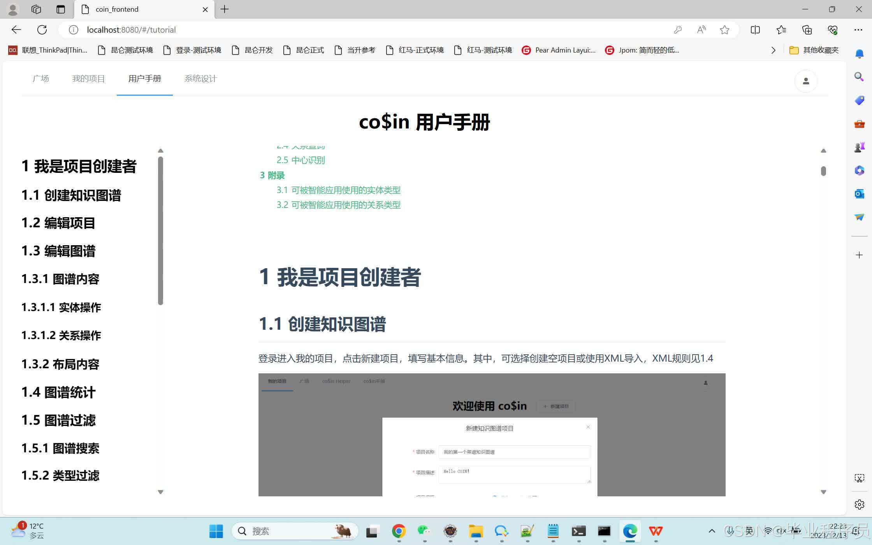Image resolution: width=872 pixels, height=545 pixels.
Task: Open Edge settings and more menu
Action: 858,30
